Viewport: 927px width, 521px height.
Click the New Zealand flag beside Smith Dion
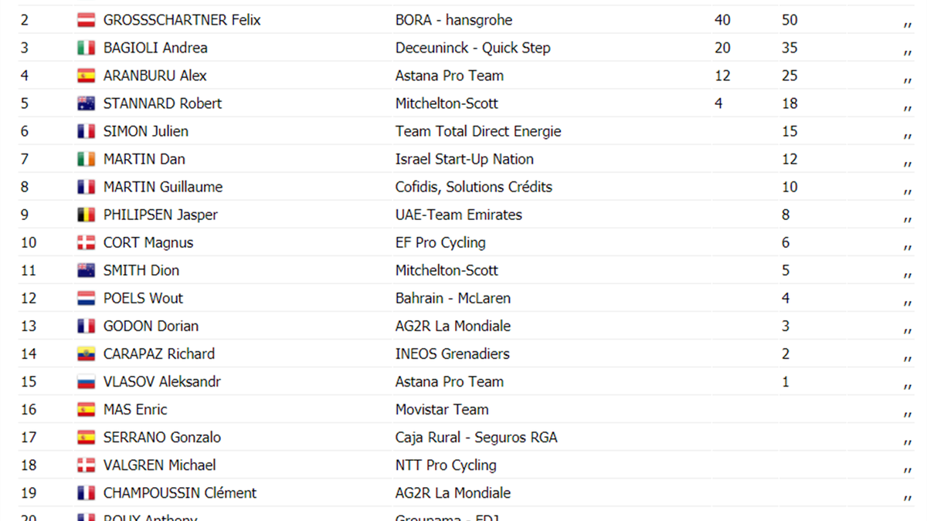pyautogui.click(x=86, y=271)
